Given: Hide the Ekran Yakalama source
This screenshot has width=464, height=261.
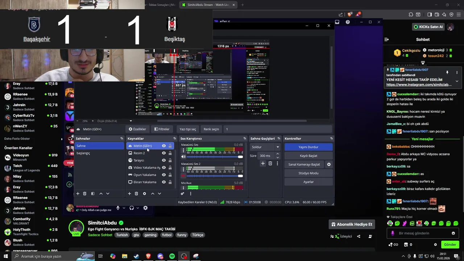Looking at the screenshot, I should coord(164,182).
